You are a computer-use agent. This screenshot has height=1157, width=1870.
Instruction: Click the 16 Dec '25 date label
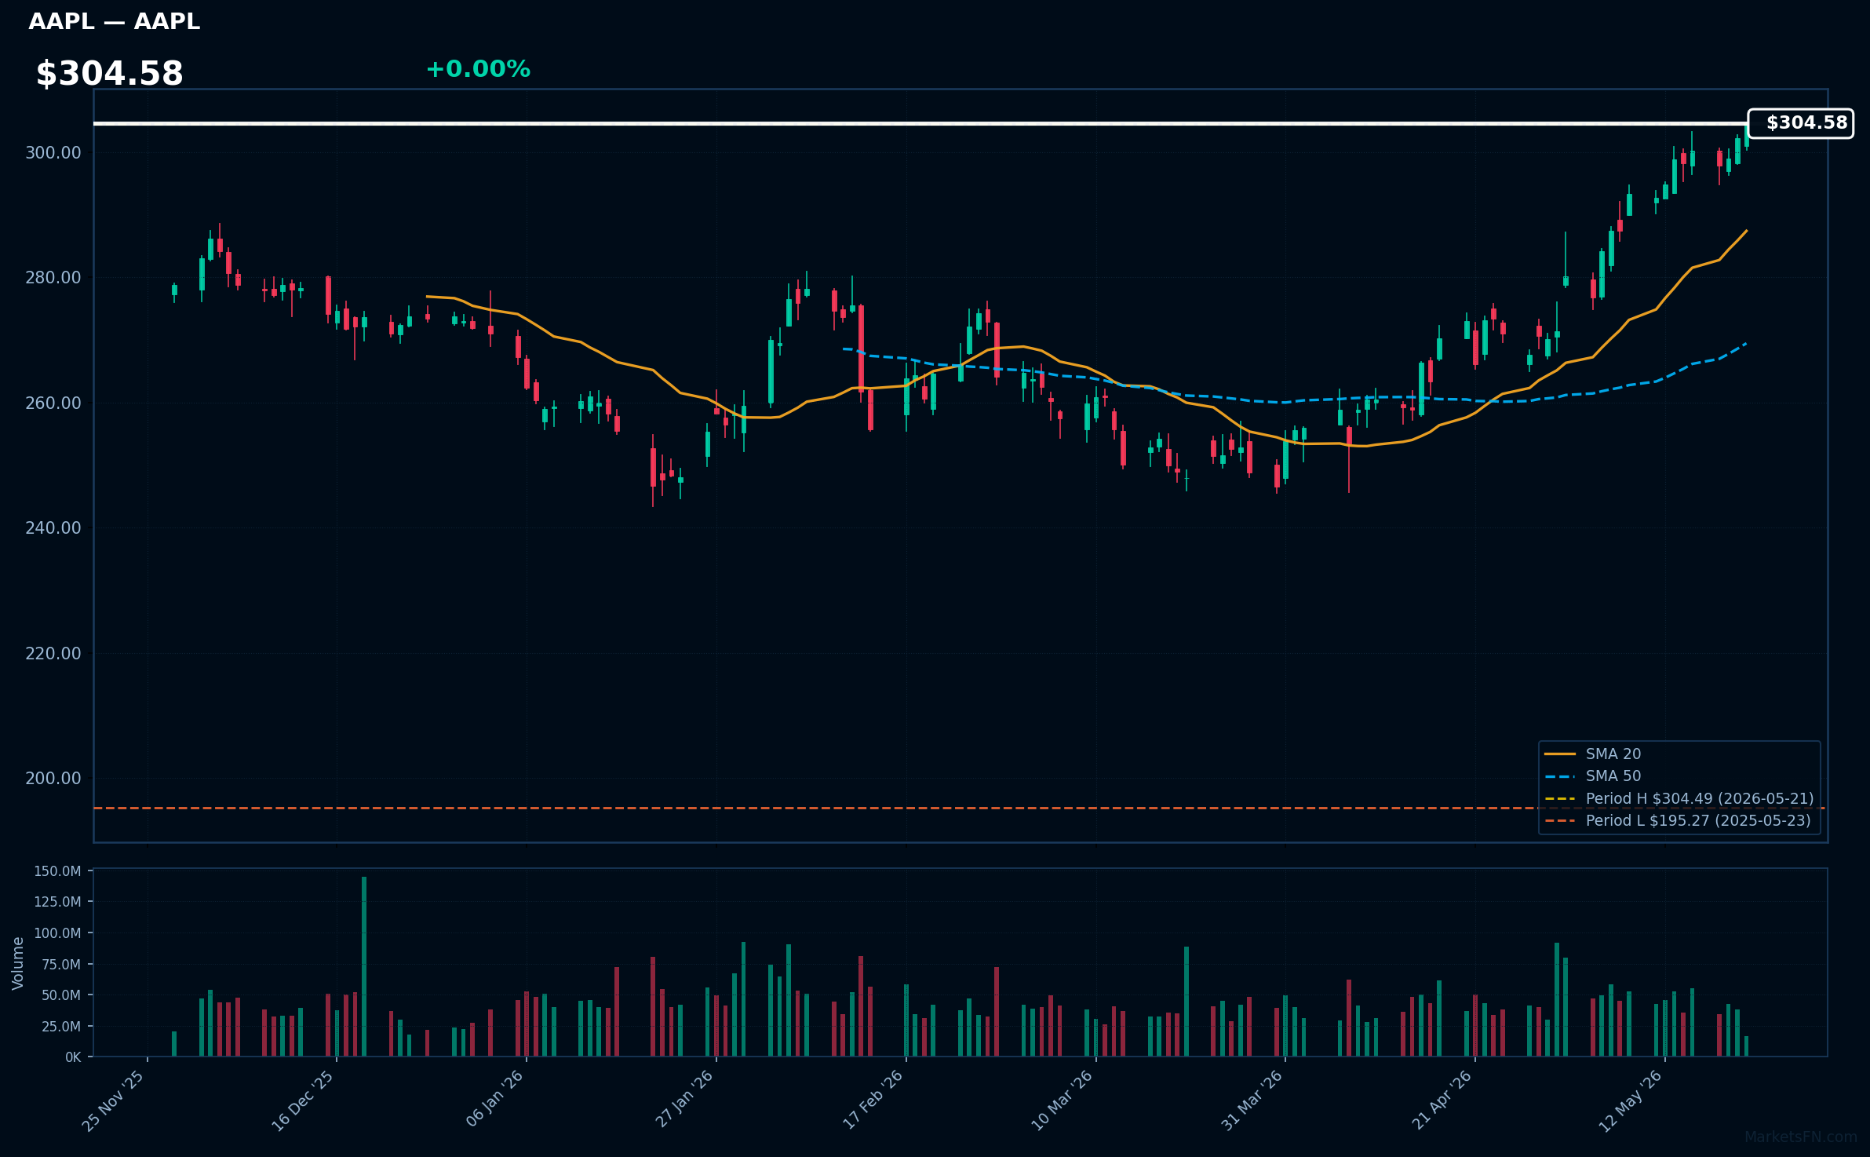303,1101
